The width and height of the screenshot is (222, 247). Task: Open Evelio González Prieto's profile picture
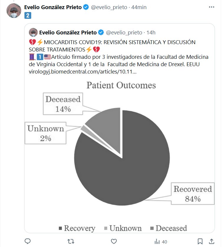(x=14, y=11)
